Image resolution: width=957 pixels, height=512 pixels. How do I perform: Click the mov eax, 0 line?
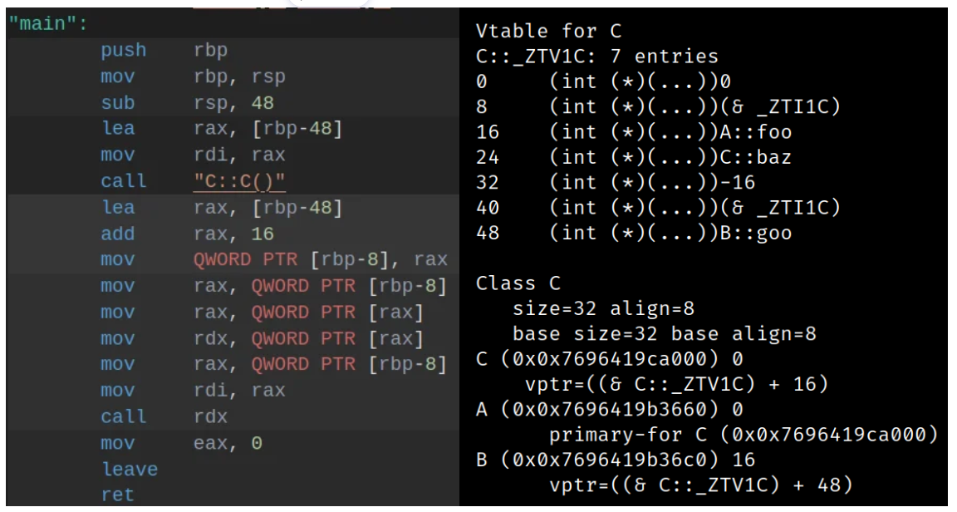pos(181,442)
